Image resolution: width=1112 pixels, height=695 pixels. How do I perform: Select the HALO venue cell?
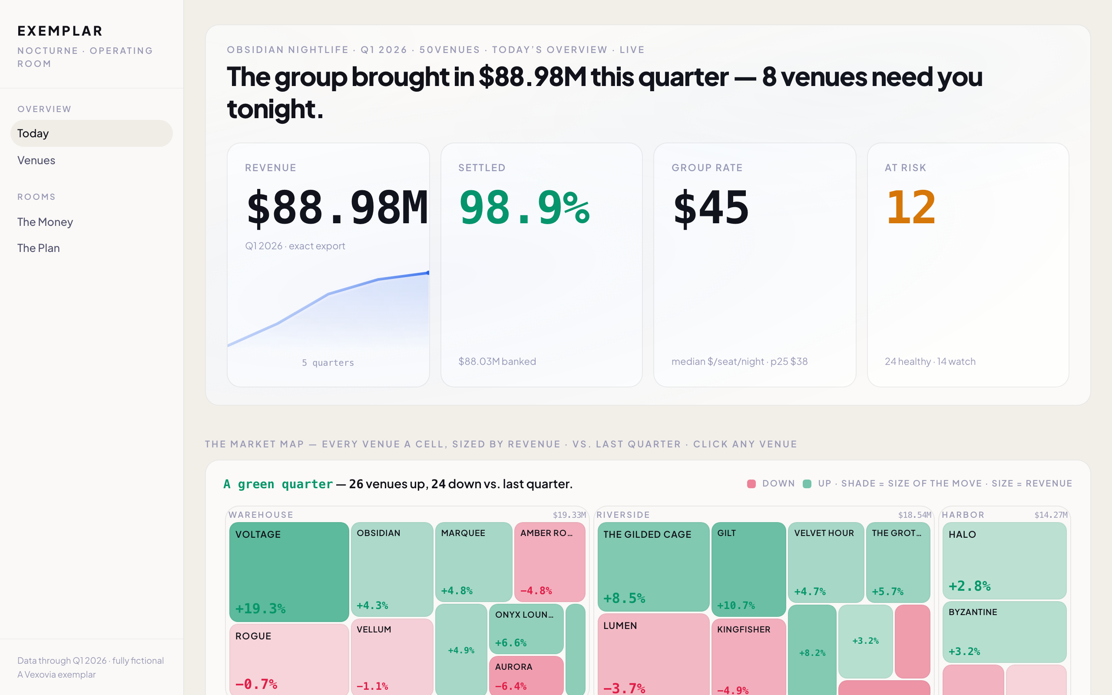(x=1004, y=561)
